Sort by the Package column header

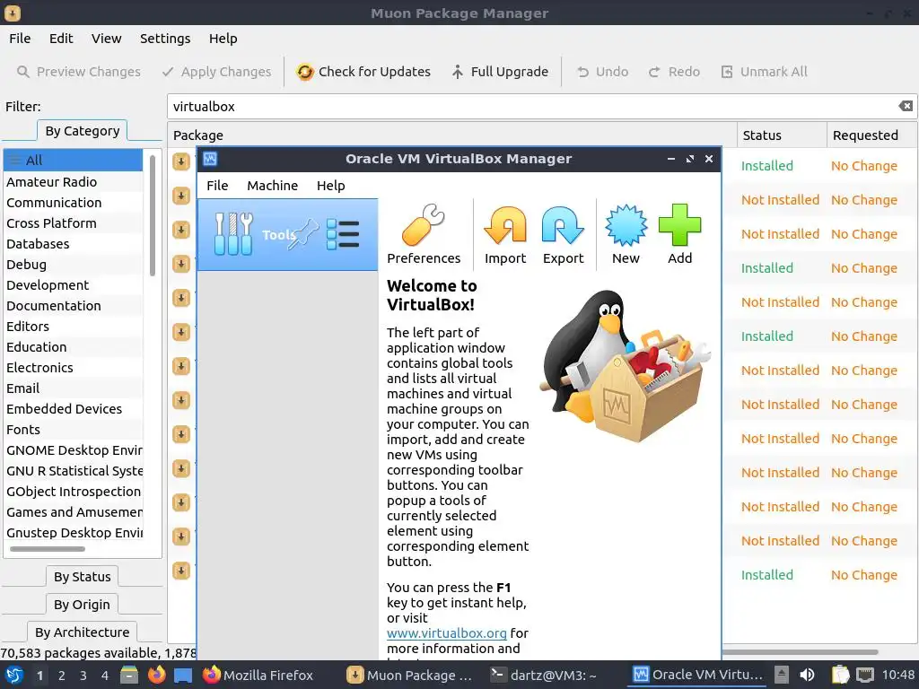pyautogui.click(x=452, y=135)
